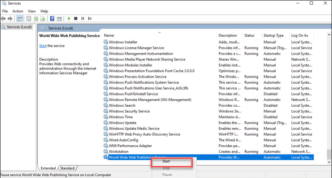Open the Help toolbar icon
Screen dimensions: 332x178
pyautogui.click(x=52, y=18)
